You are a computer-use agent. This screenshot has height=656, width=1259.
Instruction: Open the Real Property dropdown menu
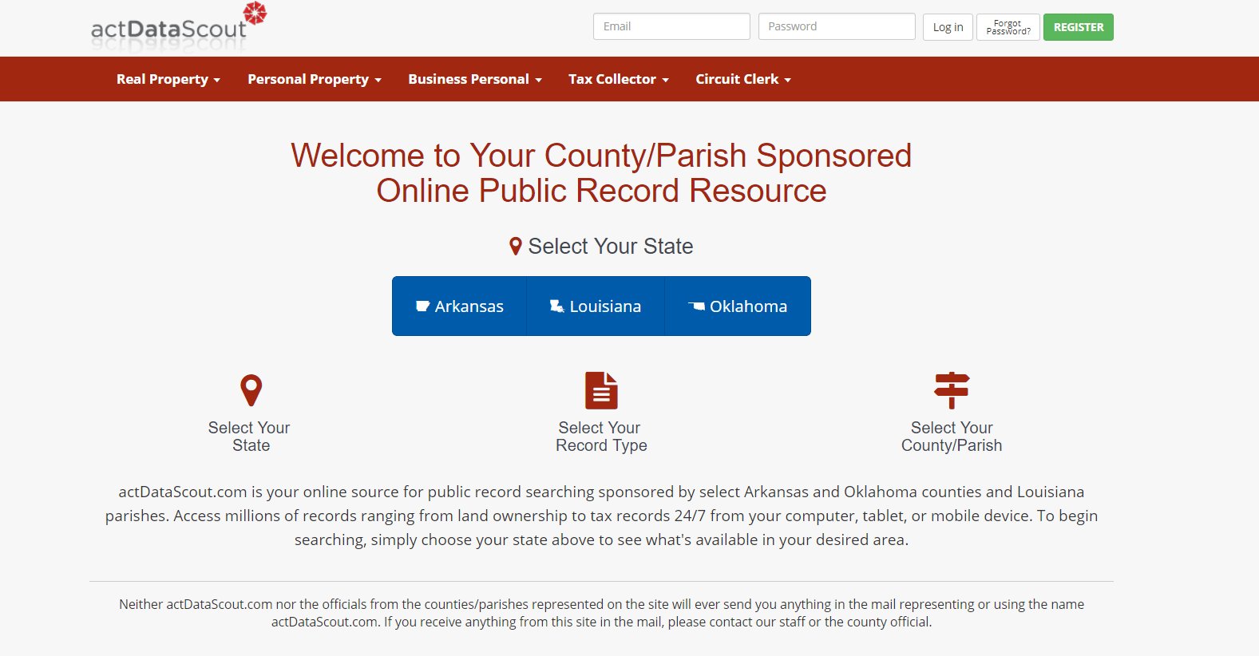[x=168, y=79]
